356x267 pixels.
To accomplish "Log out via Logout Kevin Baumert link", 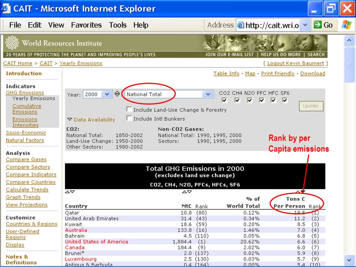I will pyautogui.click(x=296, y=63).
